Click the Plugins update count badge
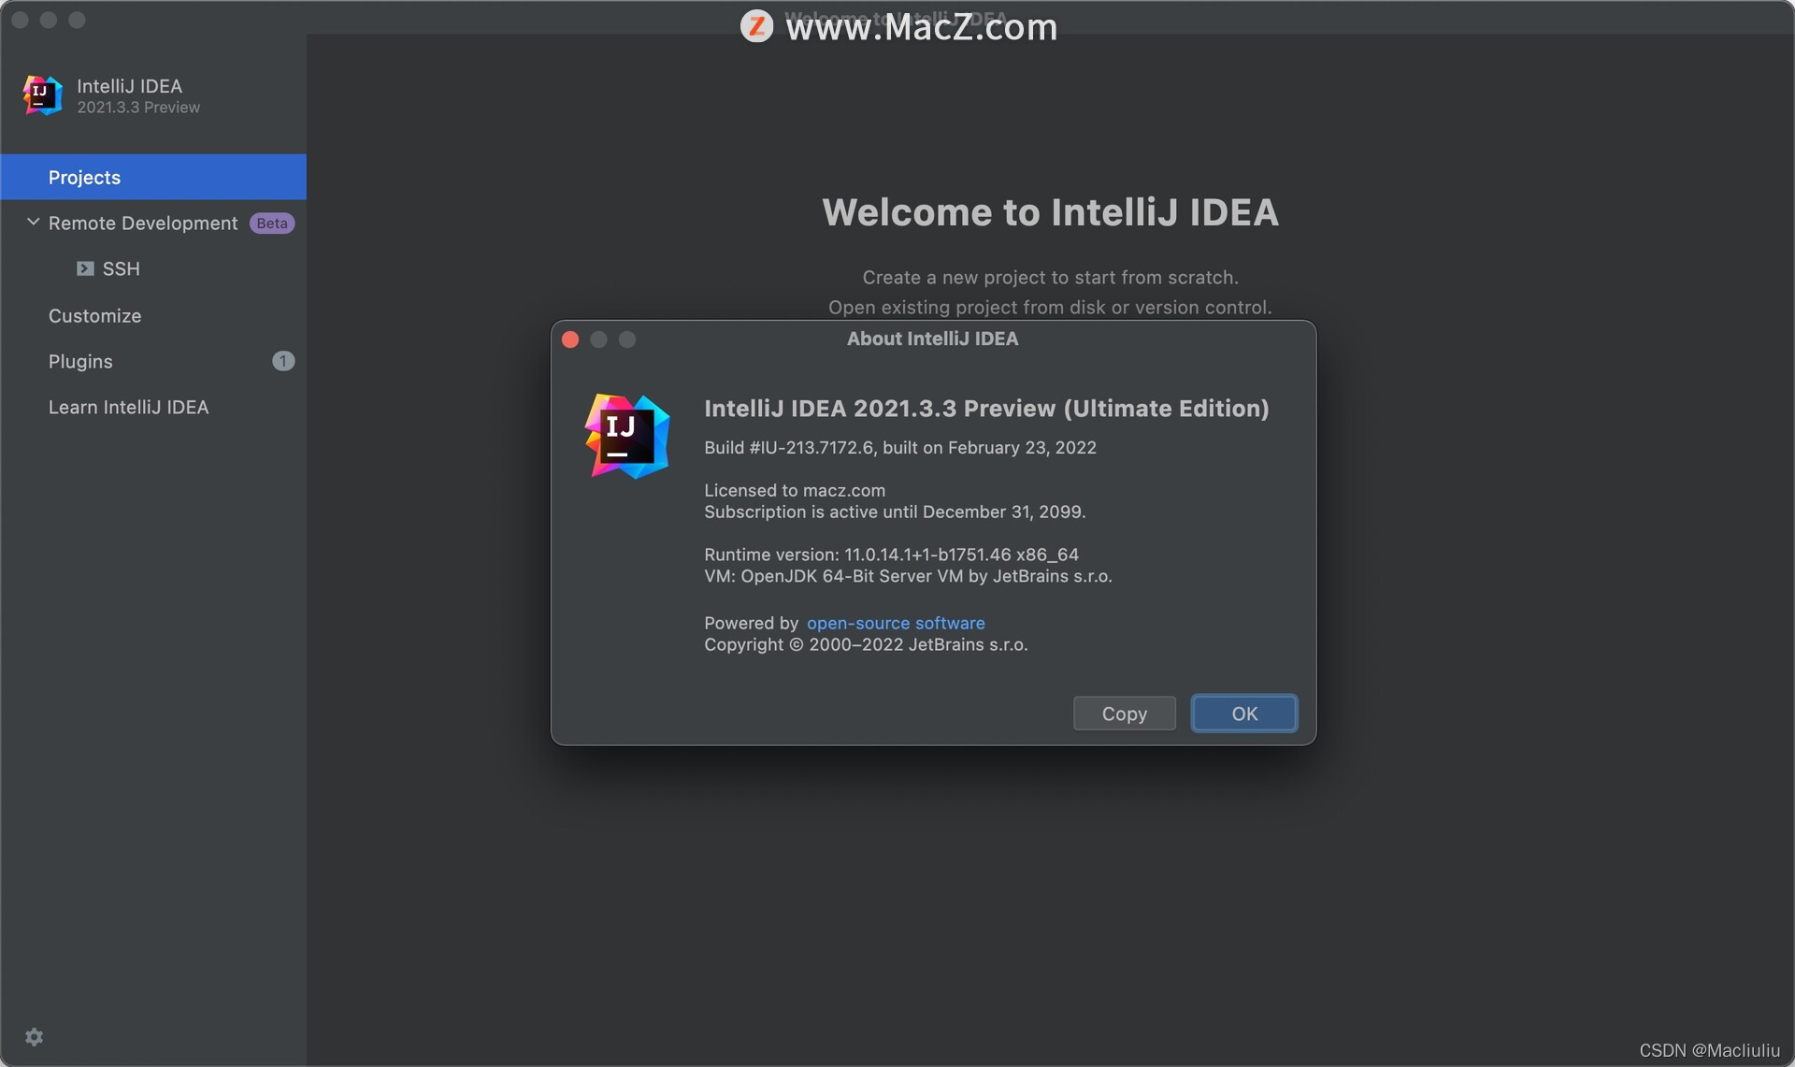1795x1067 pixels. [x=283, y=361]
